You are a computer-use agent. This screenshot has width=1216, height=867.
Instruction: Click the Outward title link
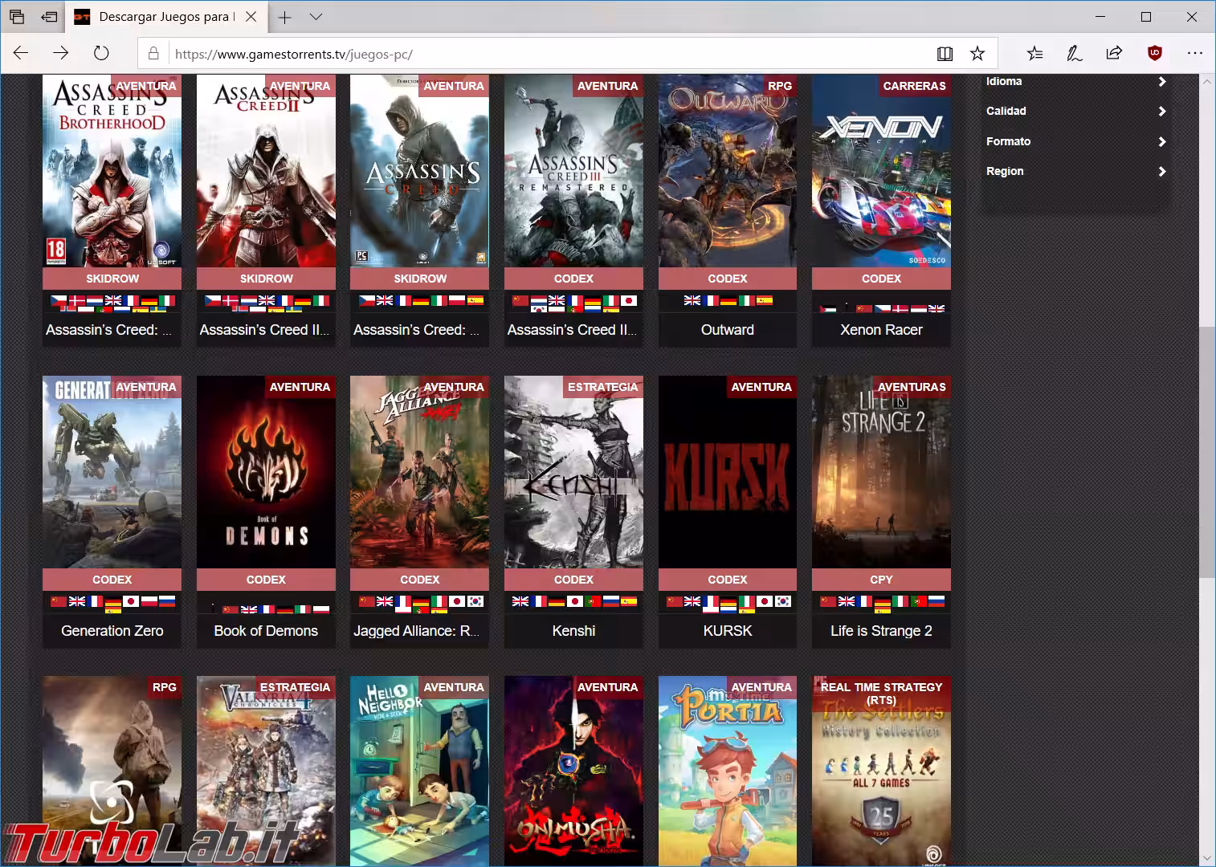pyautogui.click(x=728, y=330)
